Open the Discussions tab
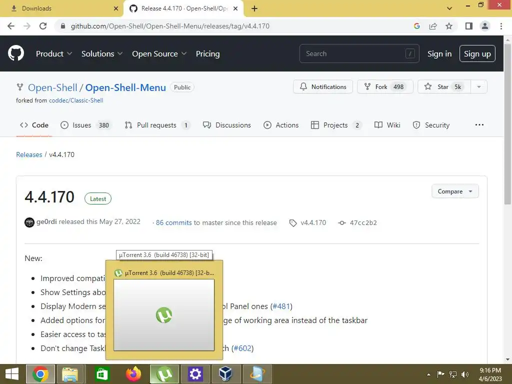 click(x=226, y=125)
